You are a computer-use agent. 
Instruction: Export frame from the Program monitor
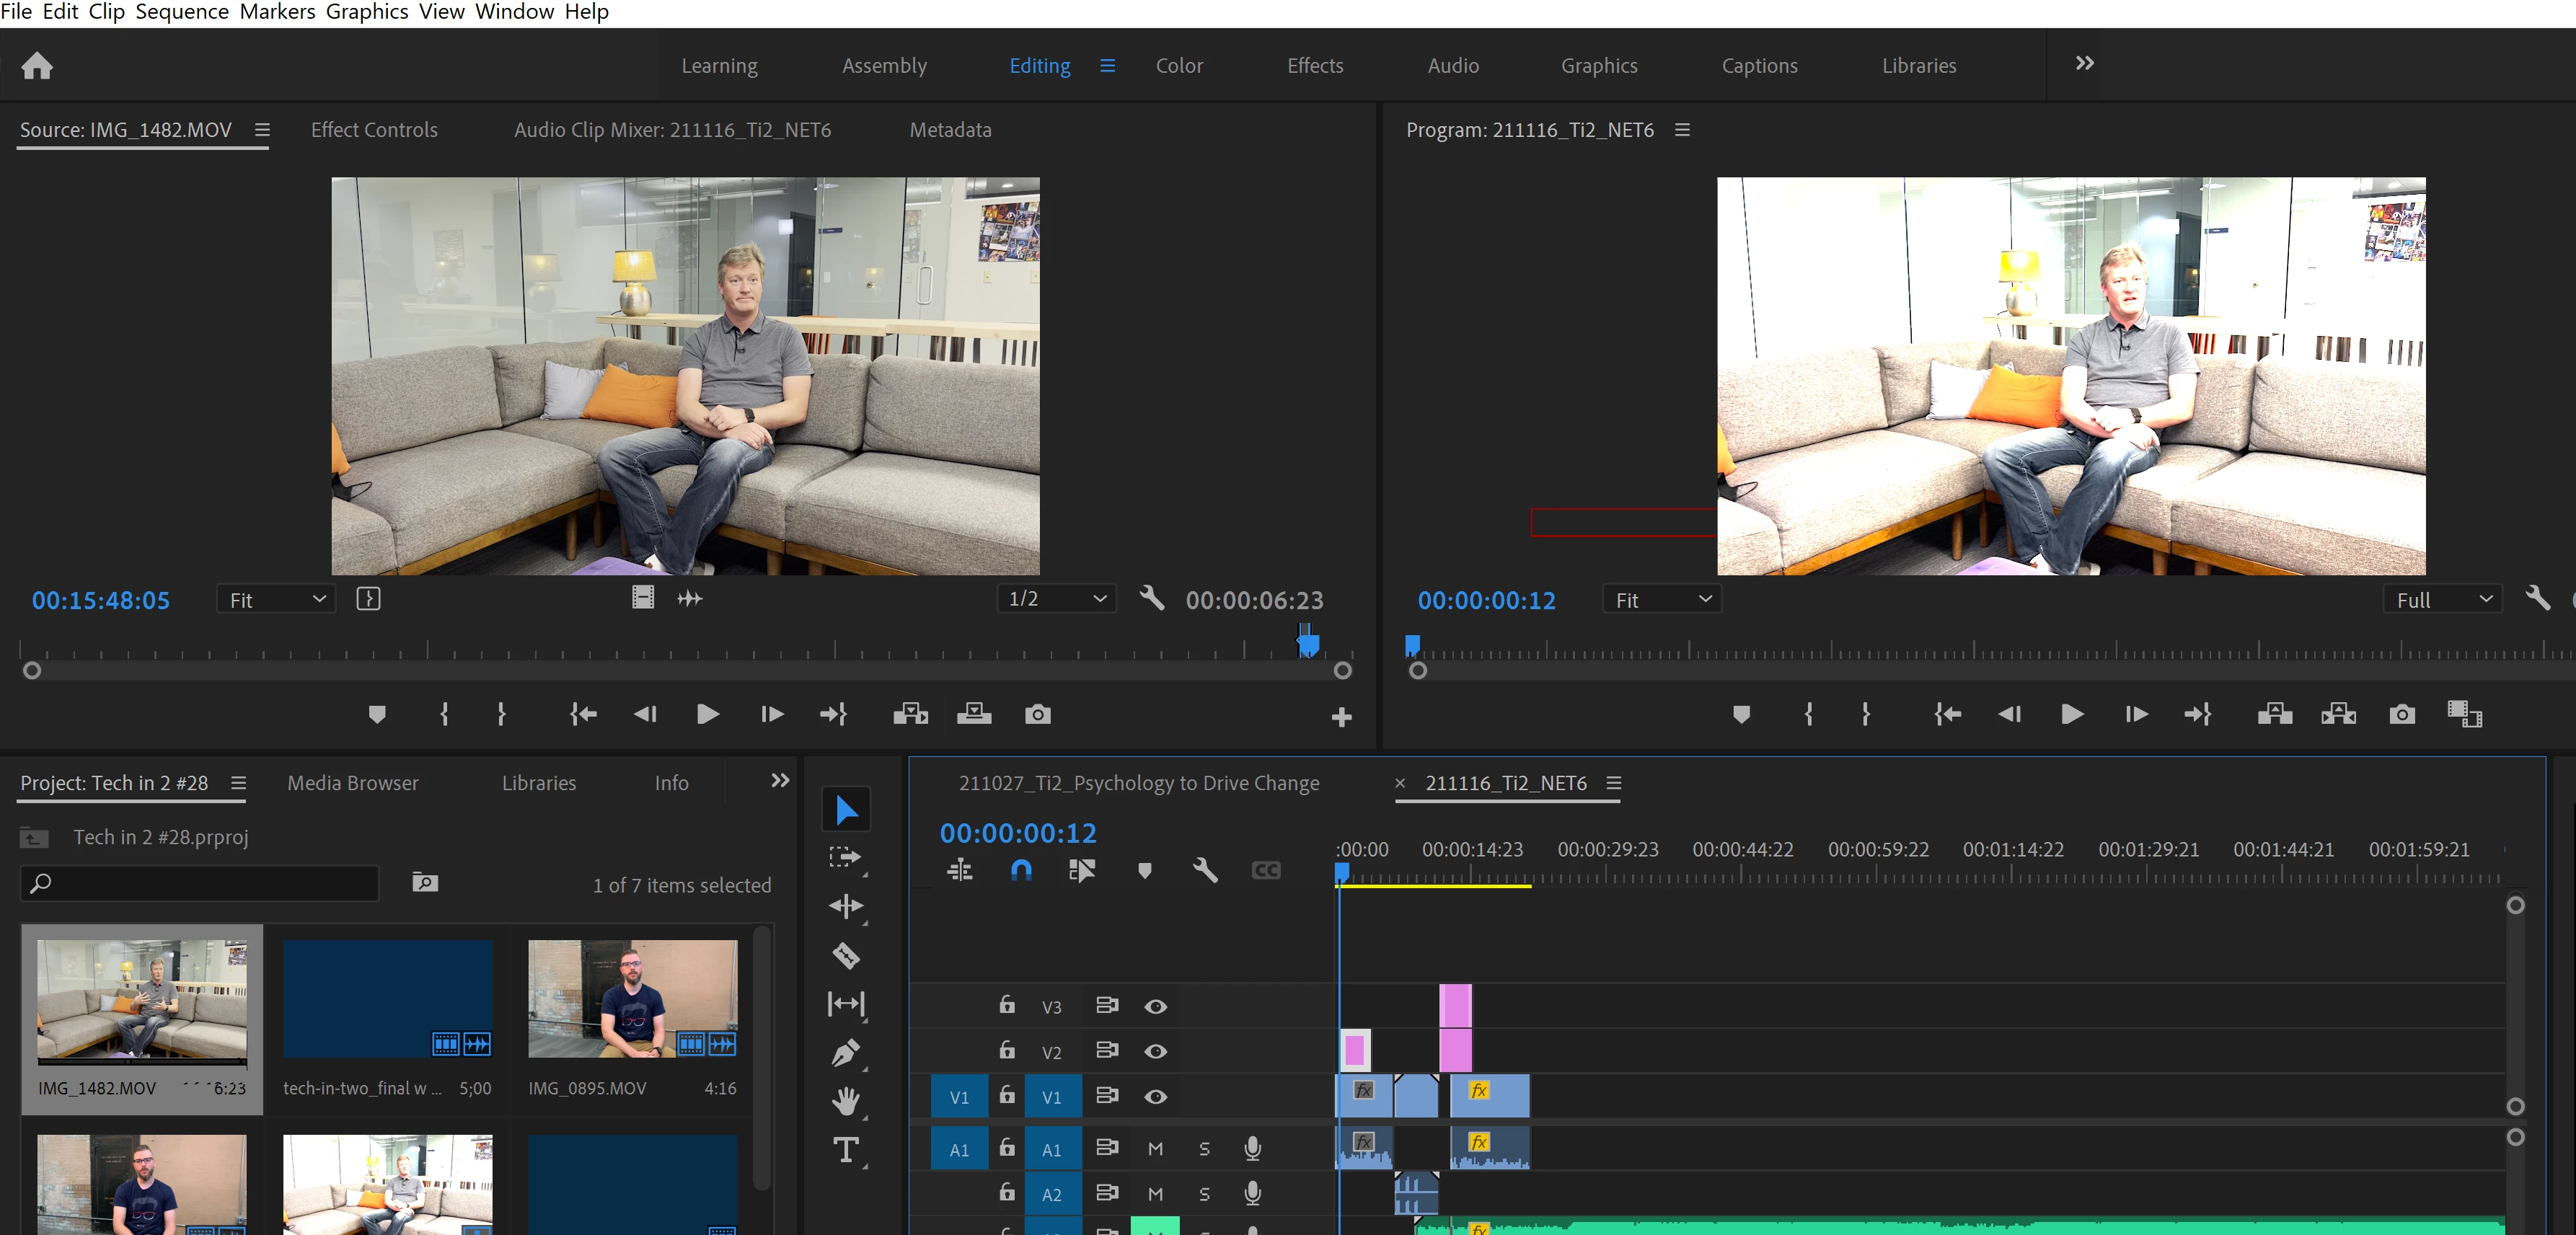click(x=2402, y=714)
